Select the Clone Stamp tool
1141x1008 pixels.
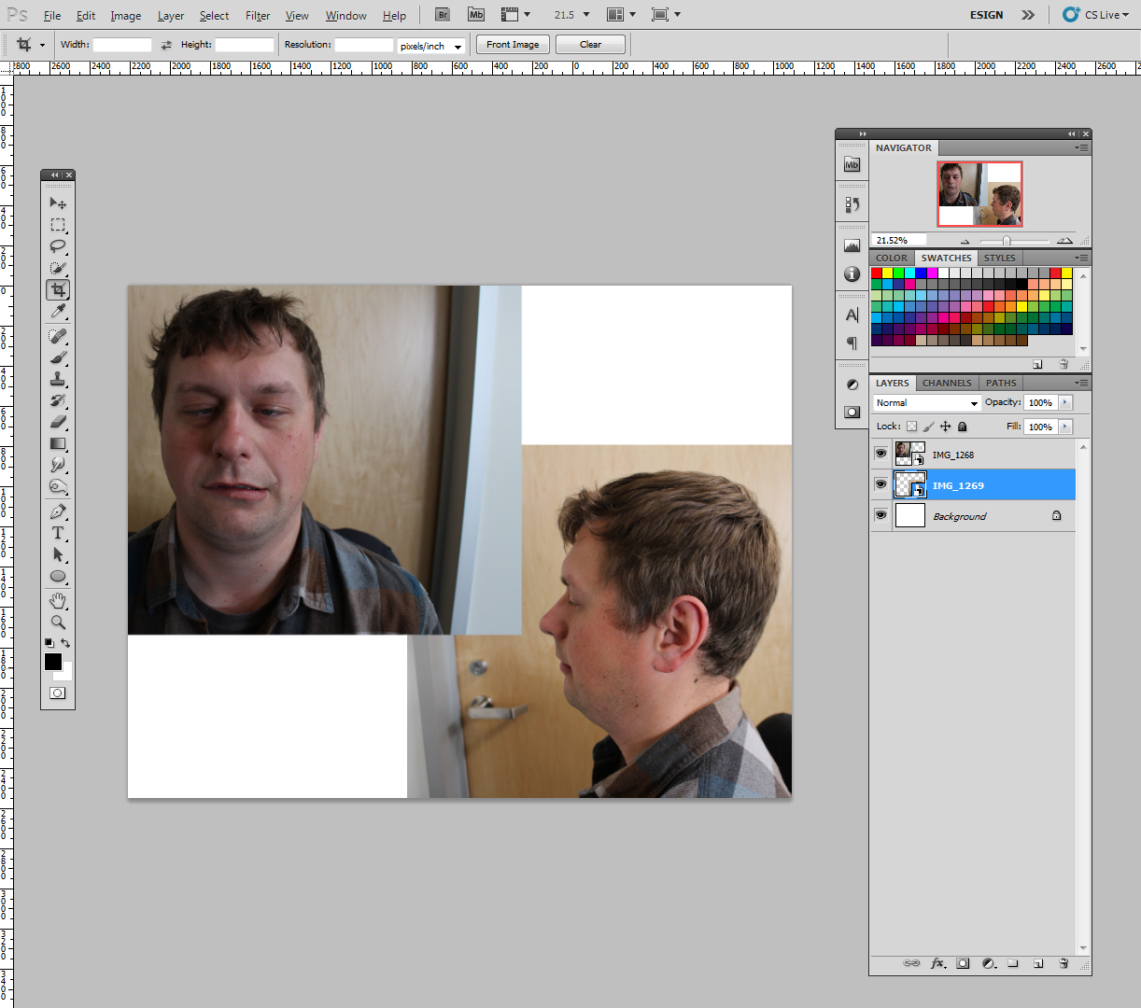click(58, 379)
